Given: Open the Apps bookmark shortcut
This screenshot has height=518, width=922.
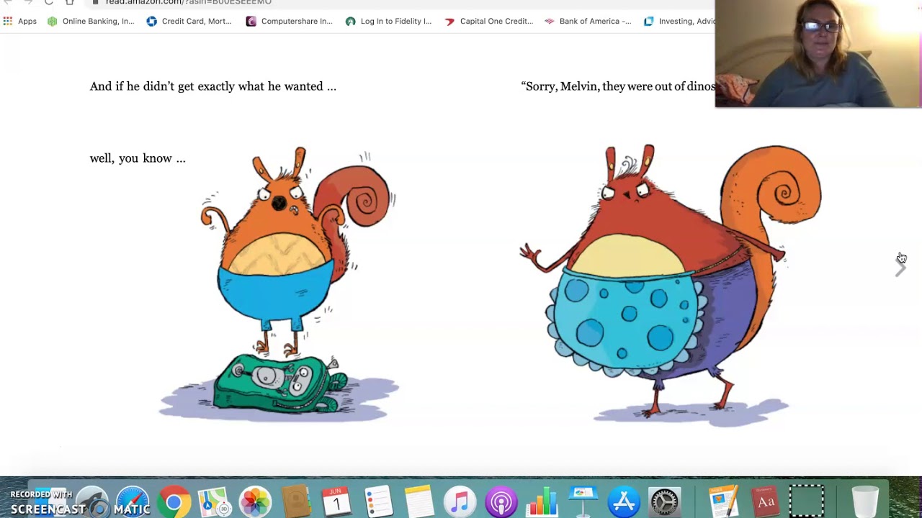Looking at the screenshot, I should [20, 22].
